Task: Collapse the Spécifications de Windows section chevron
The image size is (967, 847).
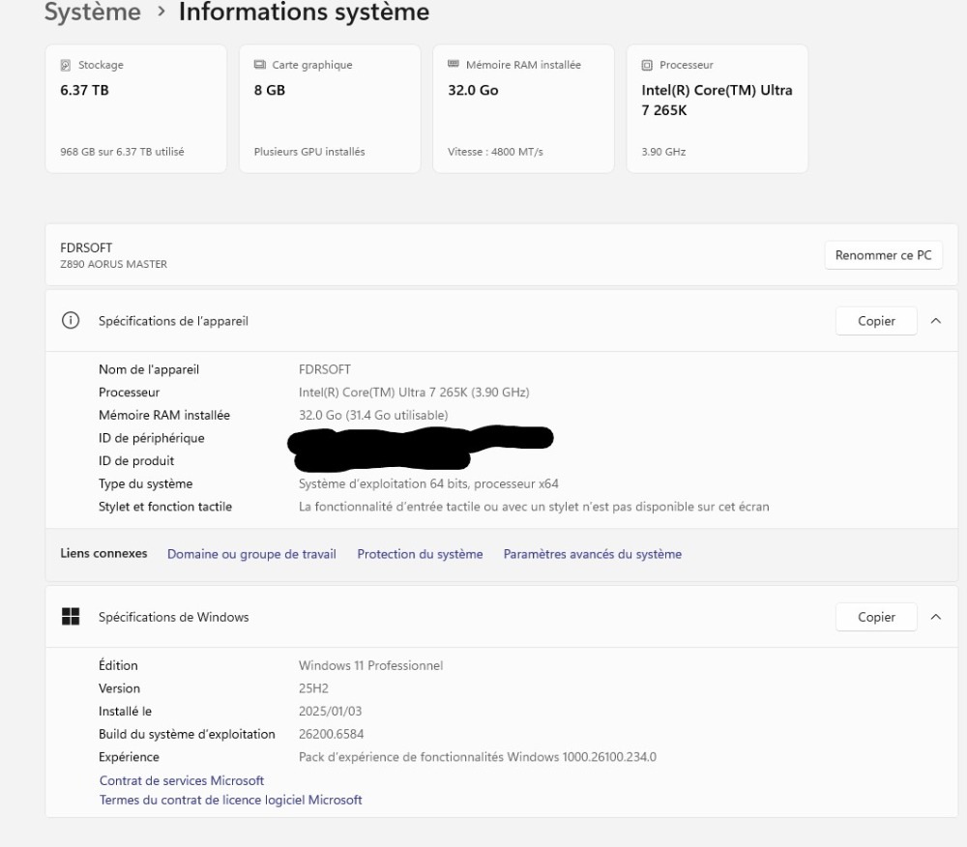Action: tap(935, 617)
